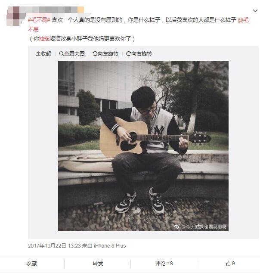Rotate photo with 向左旋转

point(105,54)
